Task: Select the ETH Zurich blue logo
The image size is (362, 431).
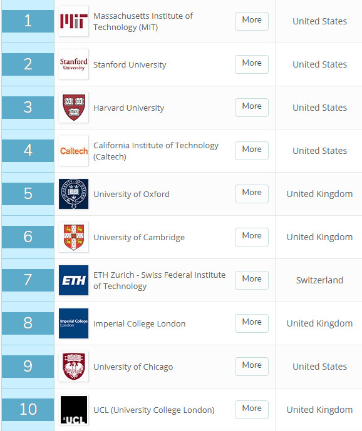Action: [x=73, y=280]
